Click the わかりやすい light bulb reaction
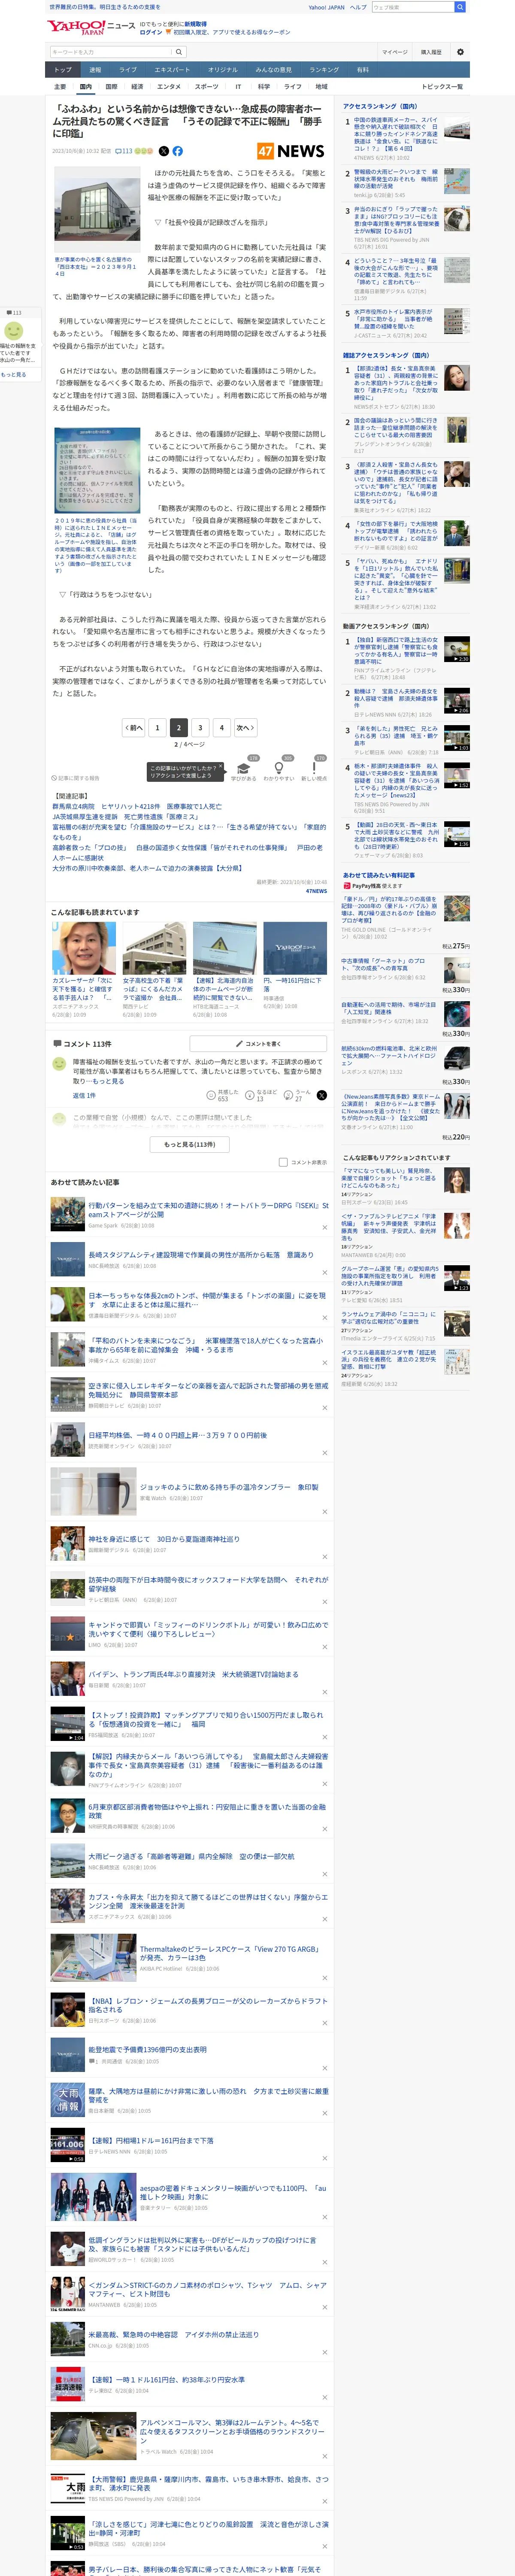 (279, 769)
